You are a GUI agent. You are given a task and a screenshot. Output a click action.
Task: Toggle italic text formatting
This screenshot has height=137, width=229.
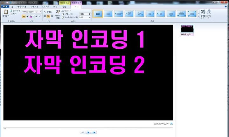[x=27, y=16]
